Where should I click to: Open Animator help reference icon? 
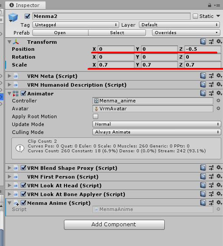(x=203, y=93)
